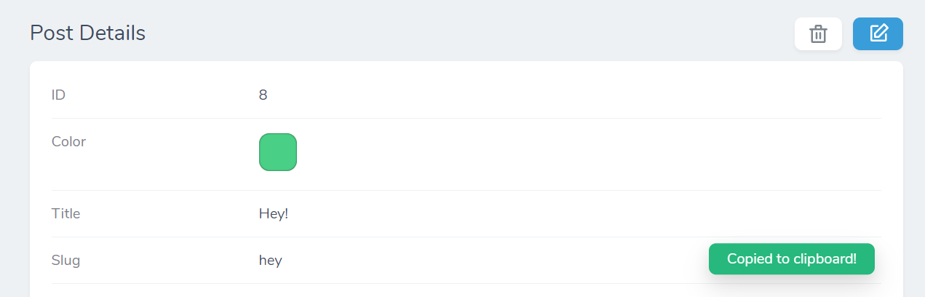Copy the title value "Hey!"
This screenshot has height=297, width=925.
click(x=274, y=213)
